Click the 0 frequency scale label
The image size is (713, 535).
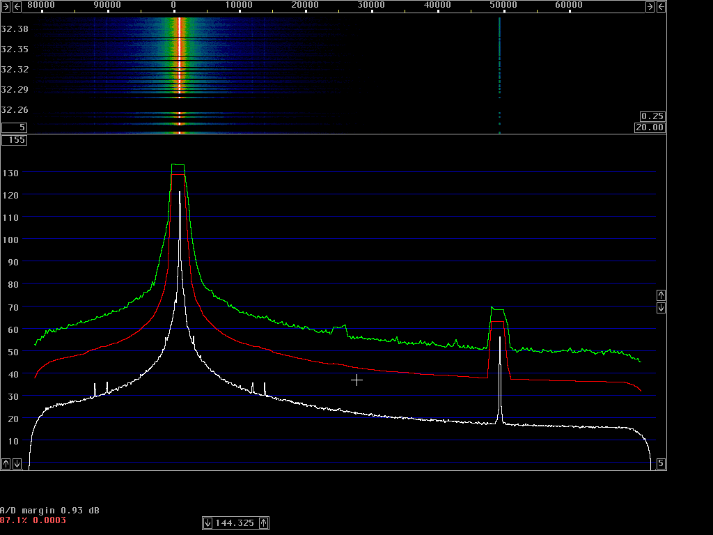[173, 5]
